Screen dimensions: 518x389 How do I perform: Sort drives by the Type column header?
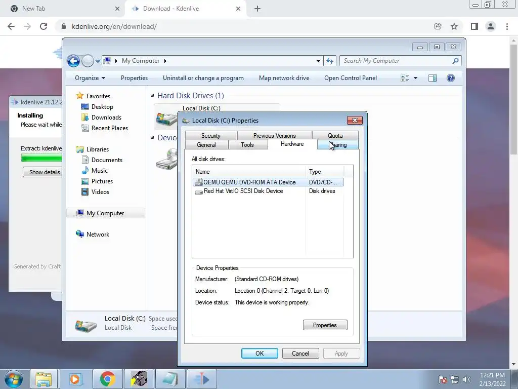click(x=325, y=172)
